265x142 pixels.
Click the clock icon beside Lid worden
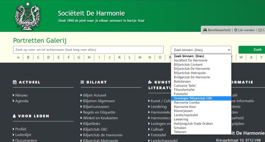coord(236,30)
